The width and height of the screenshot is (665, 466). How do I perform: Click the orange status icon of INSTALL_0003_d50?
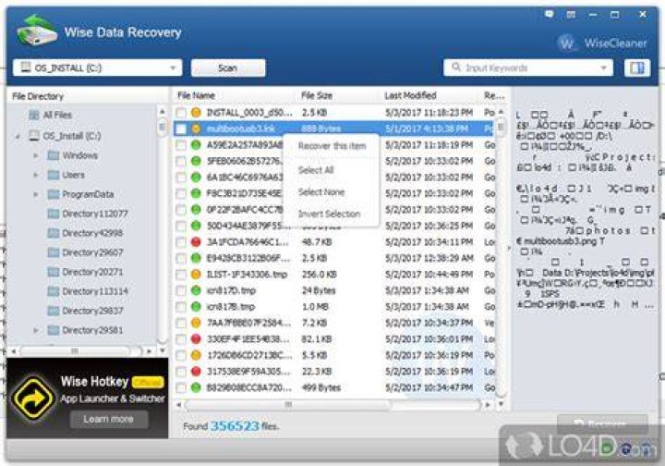pyautogui.click(x=196, y=113)
